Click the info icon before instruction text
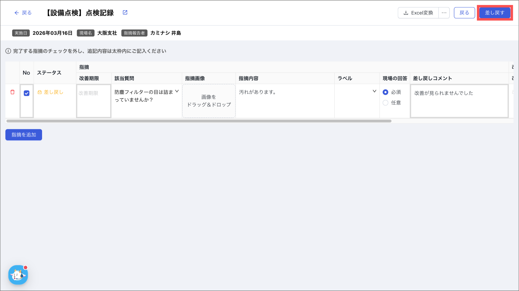Image resolution: width=519 pixels, height=291 pixels. click(x=8, y=51)
